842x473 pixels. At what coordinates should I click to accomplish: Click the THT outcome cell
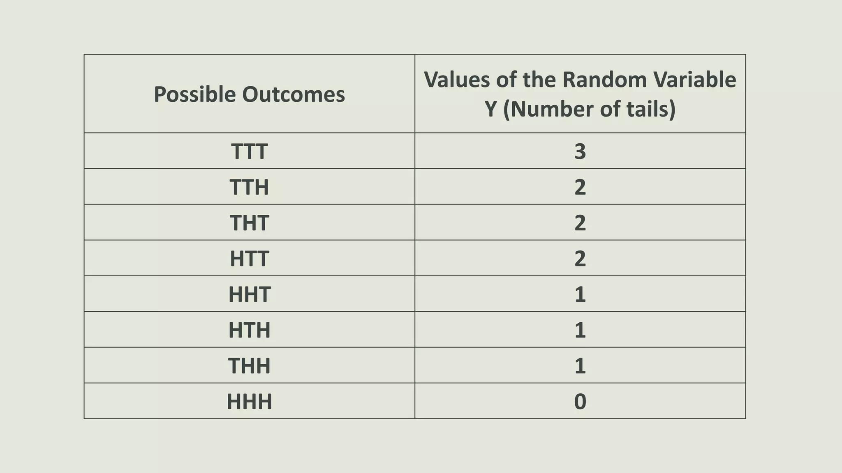click(x=250, y=222)
